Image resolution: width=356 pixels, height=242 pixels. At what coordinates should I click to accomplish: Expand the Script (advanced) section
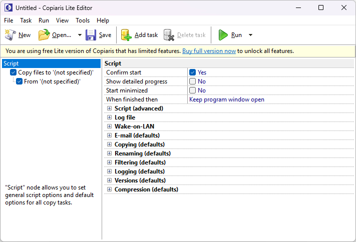tap(110, 108)
